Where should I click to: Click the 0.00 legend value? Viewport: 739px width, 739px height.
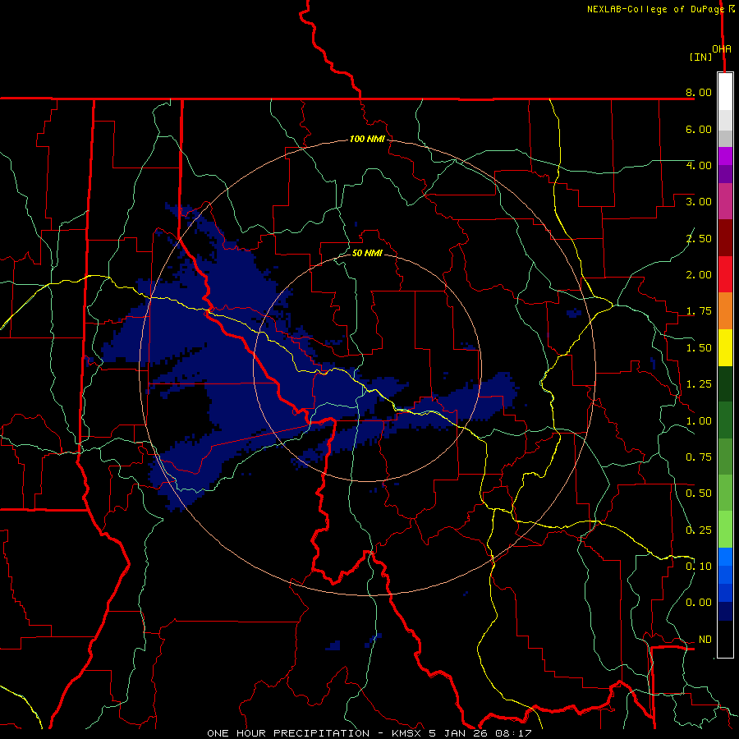pos(699,603)
